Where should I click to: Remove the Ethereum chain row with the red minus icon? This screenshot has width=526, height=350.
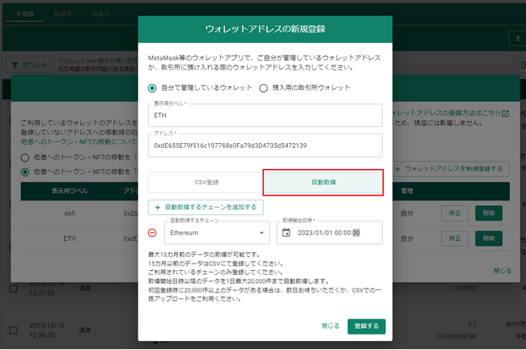tap(152, 233)
